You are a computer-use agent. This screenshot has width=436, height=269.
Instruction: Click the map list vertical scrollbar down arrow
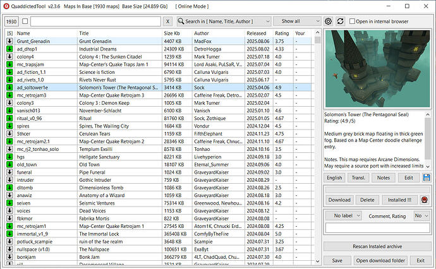(x=318, y=261)
